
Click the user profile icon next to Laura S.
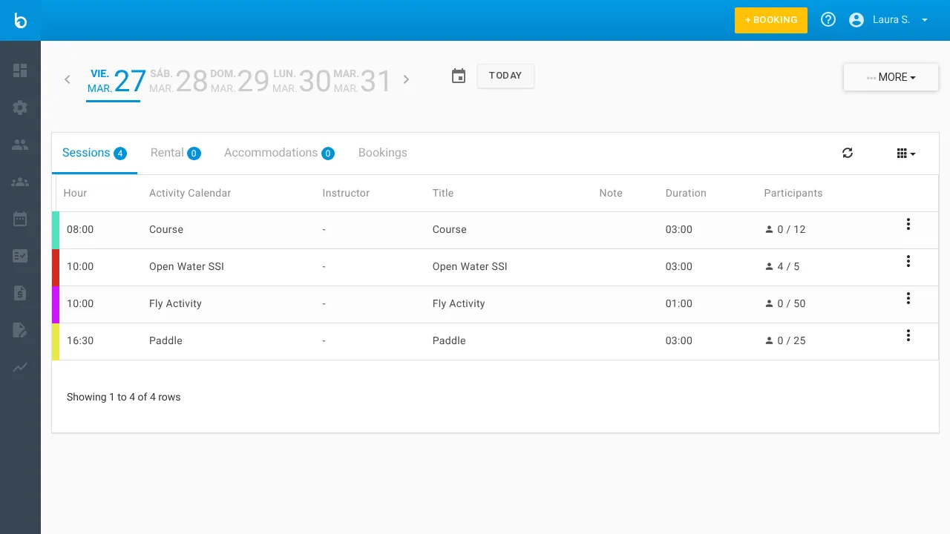(857, 19)
